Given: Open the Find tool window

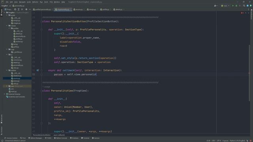Looking at the screenshot, I should (23, 138).
